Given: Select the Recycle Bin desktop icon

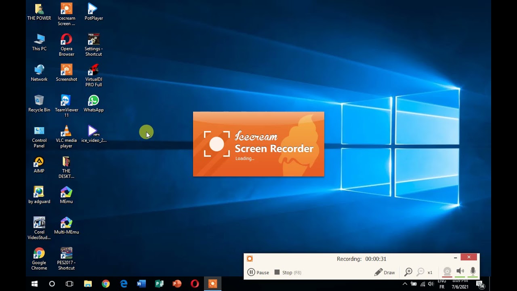Looking at the screenshot, I should (39, 104).
